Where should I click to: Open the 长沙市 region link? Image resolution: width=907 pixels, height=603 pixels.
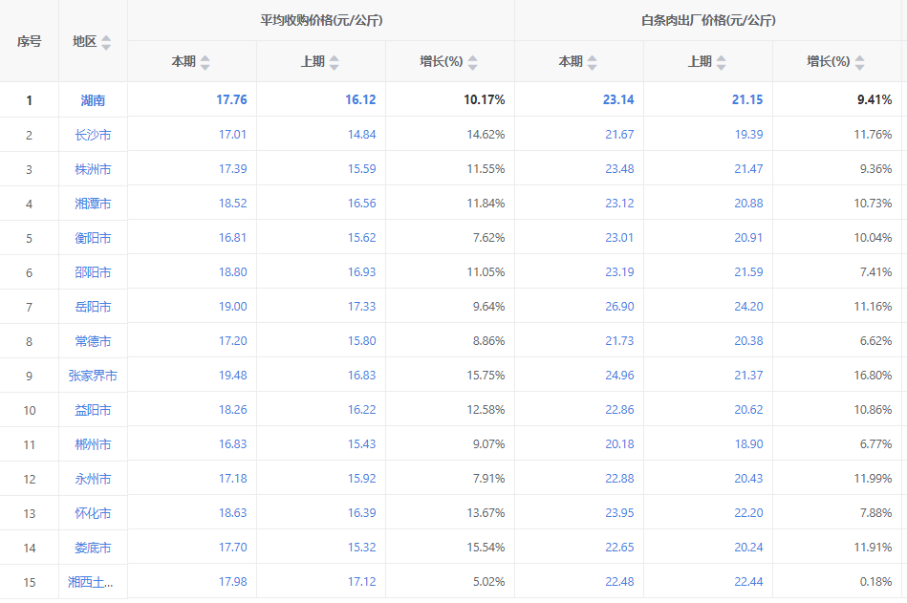coord(93,135)
